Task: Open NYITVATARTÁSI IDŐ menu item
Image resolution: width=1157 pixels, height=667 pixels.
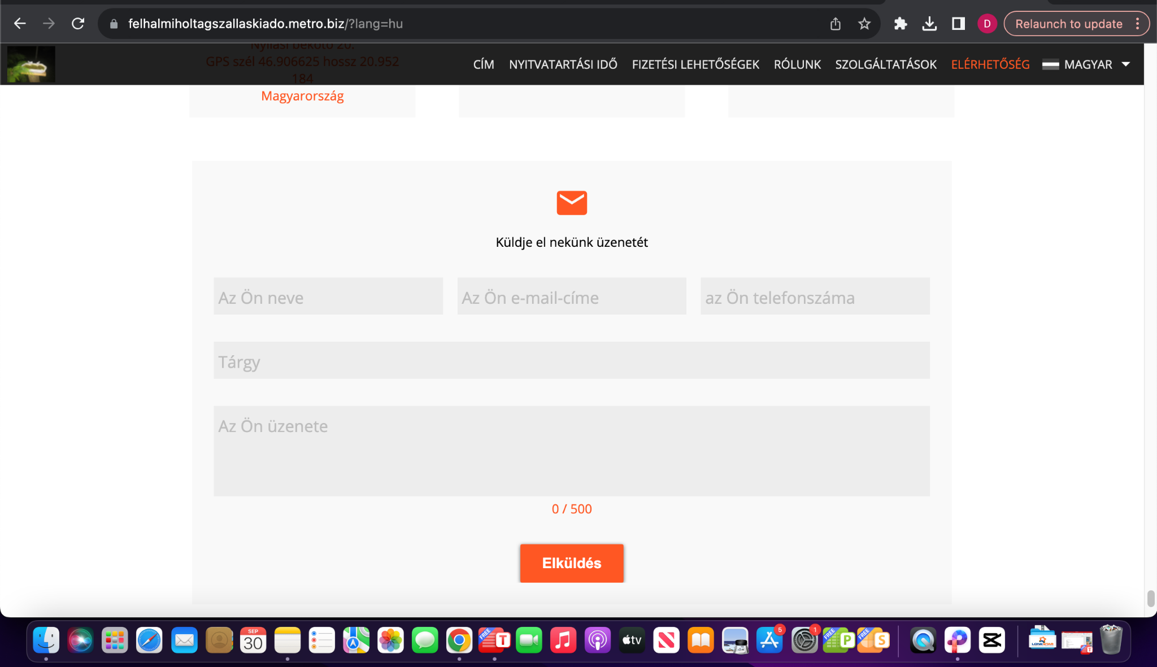Action: coord(563,64)
